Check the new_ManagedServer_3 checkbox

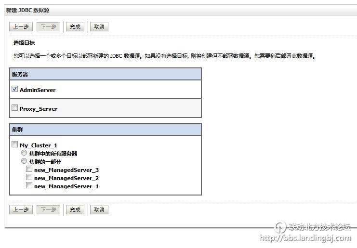click(29, 169)
